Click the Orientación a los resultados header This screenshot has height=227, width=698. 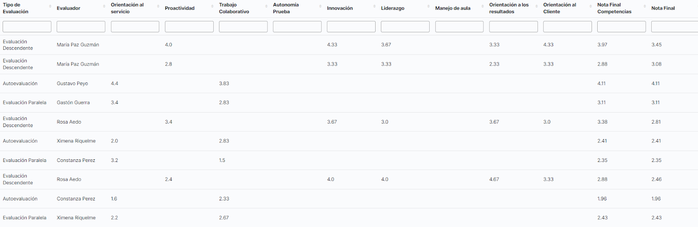click(x=509, y=8)
